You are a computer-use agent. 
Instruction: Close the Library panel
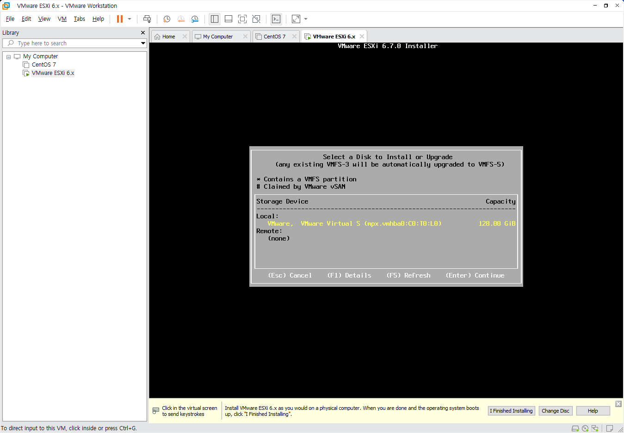pos(143,33)
